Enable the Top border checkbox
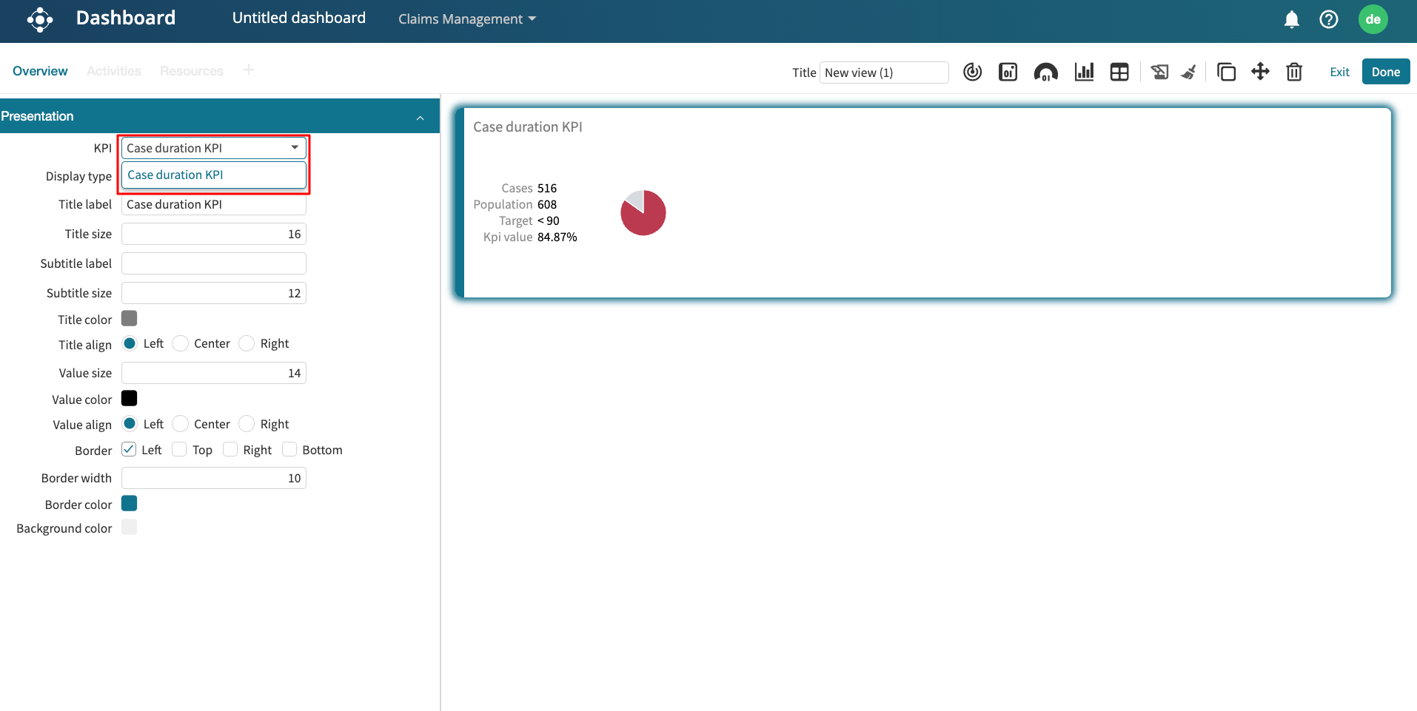 coord(179,450)
